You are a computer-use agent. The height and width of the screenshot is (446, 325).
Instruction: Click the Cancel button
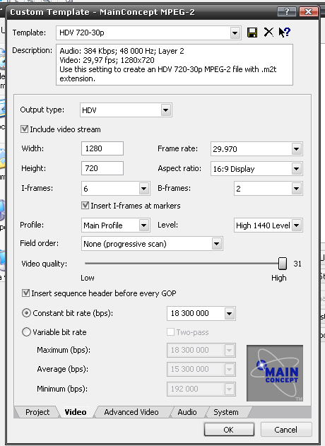pos(285,430)
